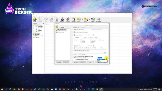Open the Downloads menu
This screenshot has width=162, height=91.
[x=41, y=16]
